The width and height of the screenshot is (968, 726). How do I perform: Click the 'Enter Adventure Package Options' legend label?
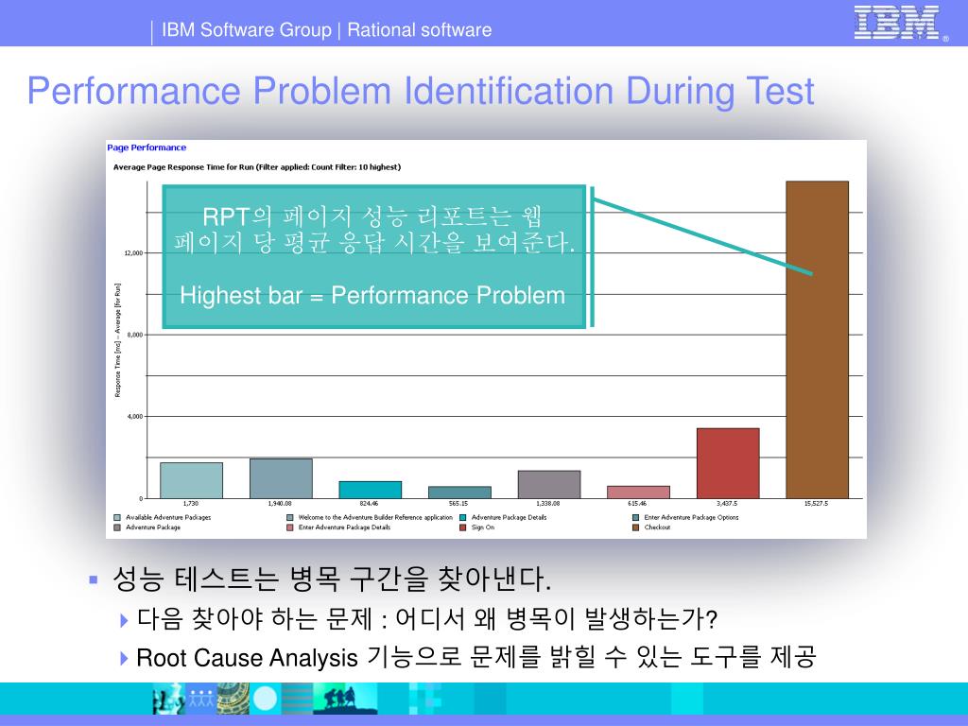pos(691,517)
